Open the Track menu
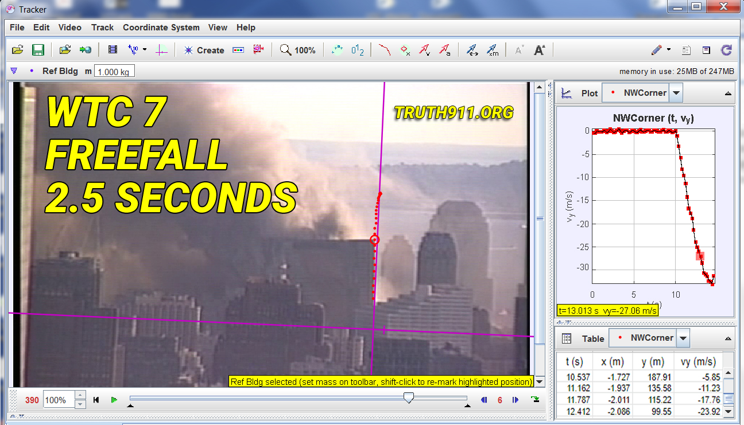 click(102, 28)
